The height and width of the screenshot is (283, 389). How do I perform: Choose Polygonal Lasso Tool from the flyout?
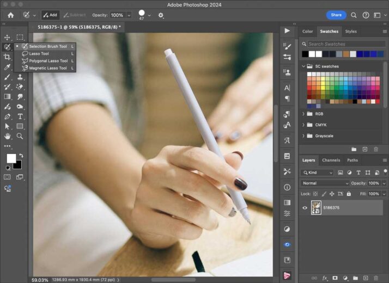pyautogui.click(x=48, y=61)
